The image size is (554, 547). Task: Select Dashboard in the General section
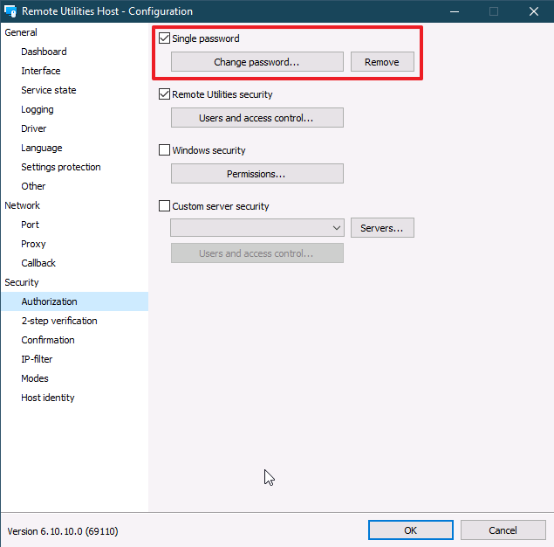click(x=44, y=52)
